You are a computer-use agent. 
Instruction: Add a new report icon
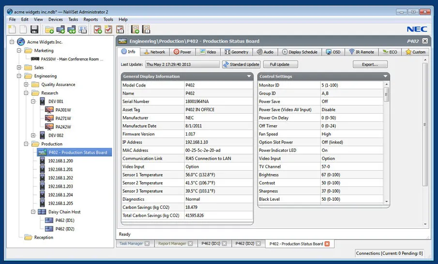click(135, 29)
